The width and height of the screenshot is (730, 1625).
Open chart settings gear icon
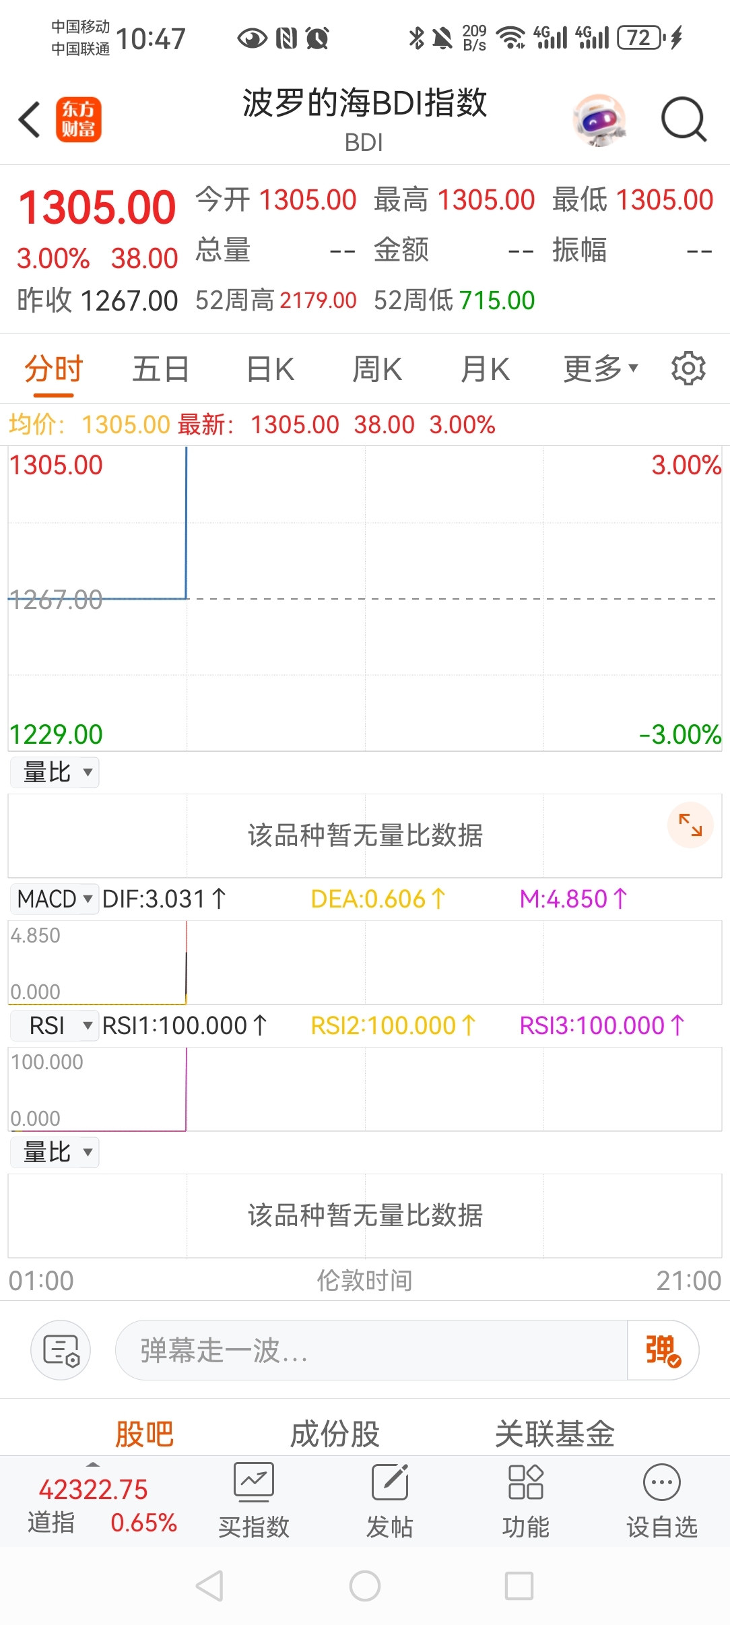688,369
